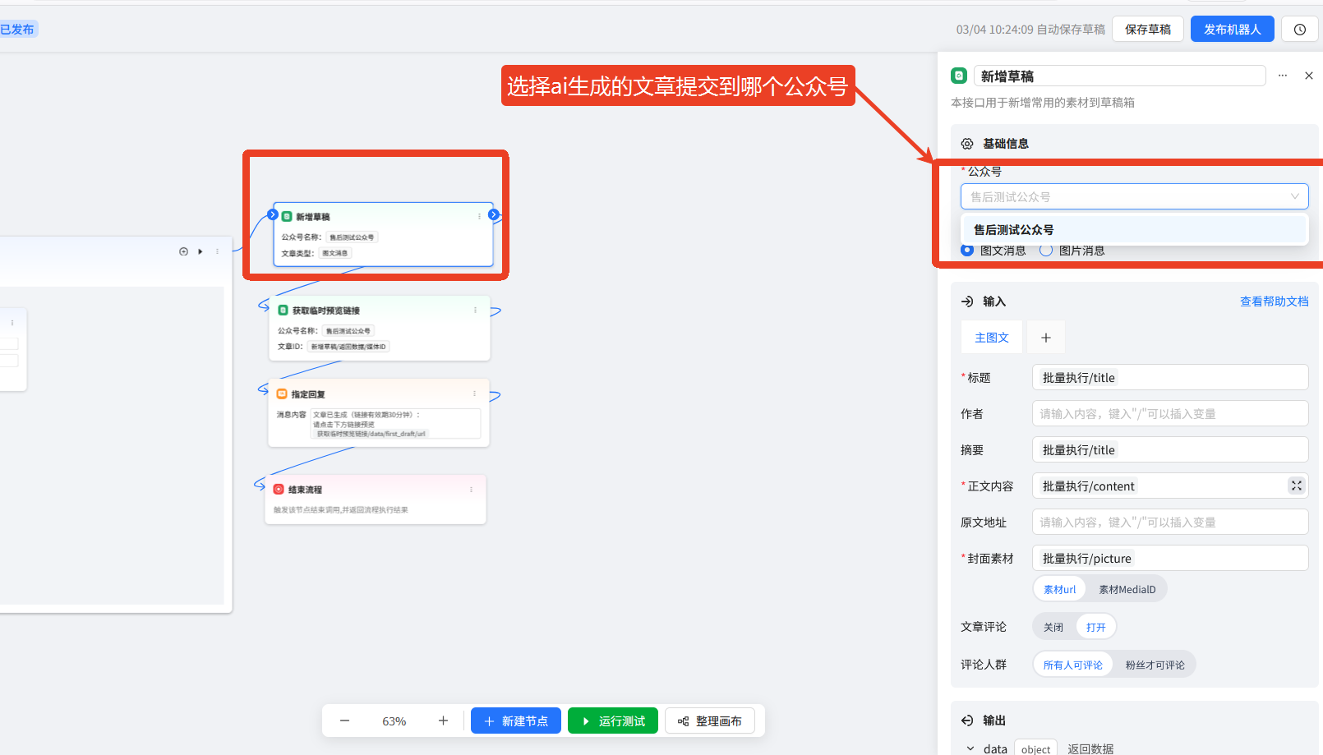The width and height of the screenshot is (1323, 755).
Task: Zoom in the canvas with plus
Action: click(443, 720)
